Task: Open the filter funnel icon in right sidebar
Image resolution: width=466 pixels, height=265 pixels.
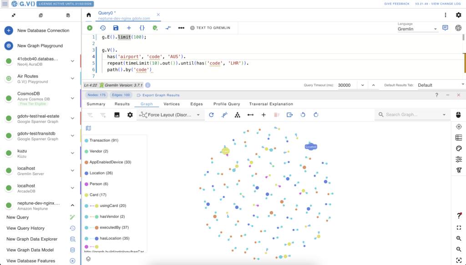Action: click(459, 170)
